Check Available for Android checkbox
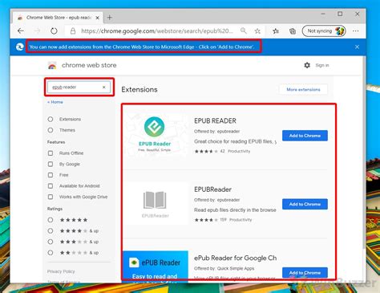Screen dimensions: 380x293 (x=51, y=186)
